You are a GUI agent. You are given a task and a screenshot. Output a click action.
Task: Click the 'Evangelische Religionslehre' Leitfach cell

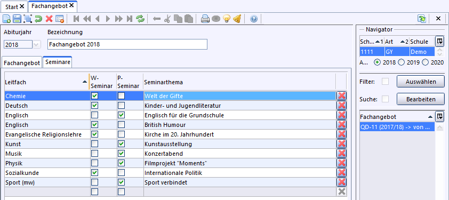click(x=47, y=134)
